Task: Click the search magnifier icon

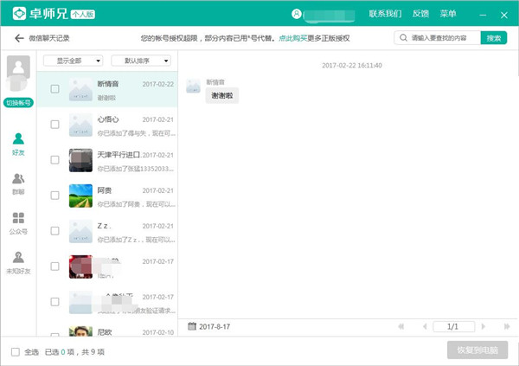Action: [403, 38]
